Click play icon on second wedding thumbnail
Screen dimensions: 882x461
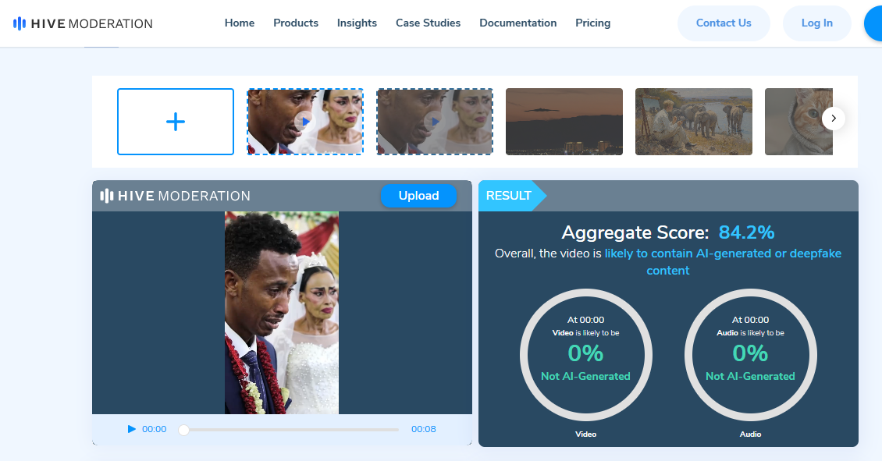pyautogui.click(x=435, y=122)
